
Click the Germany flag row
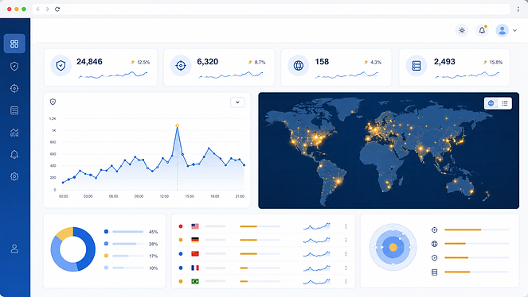264,240
